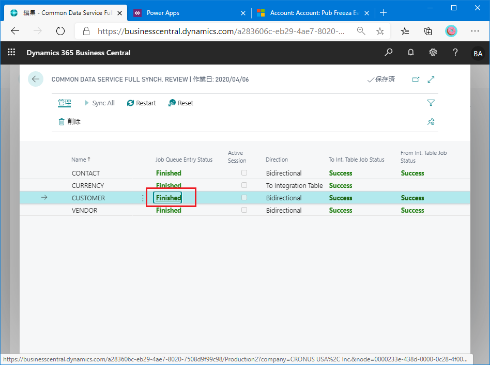Open the CUSTOMER Finished status link
Screen dimensions: 490x365
tap(168, 198)
